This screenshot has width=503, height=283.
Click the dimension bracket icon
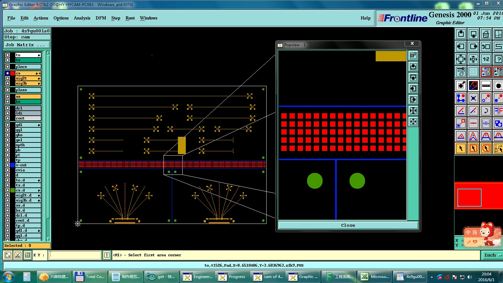click(x=486, y=123)
